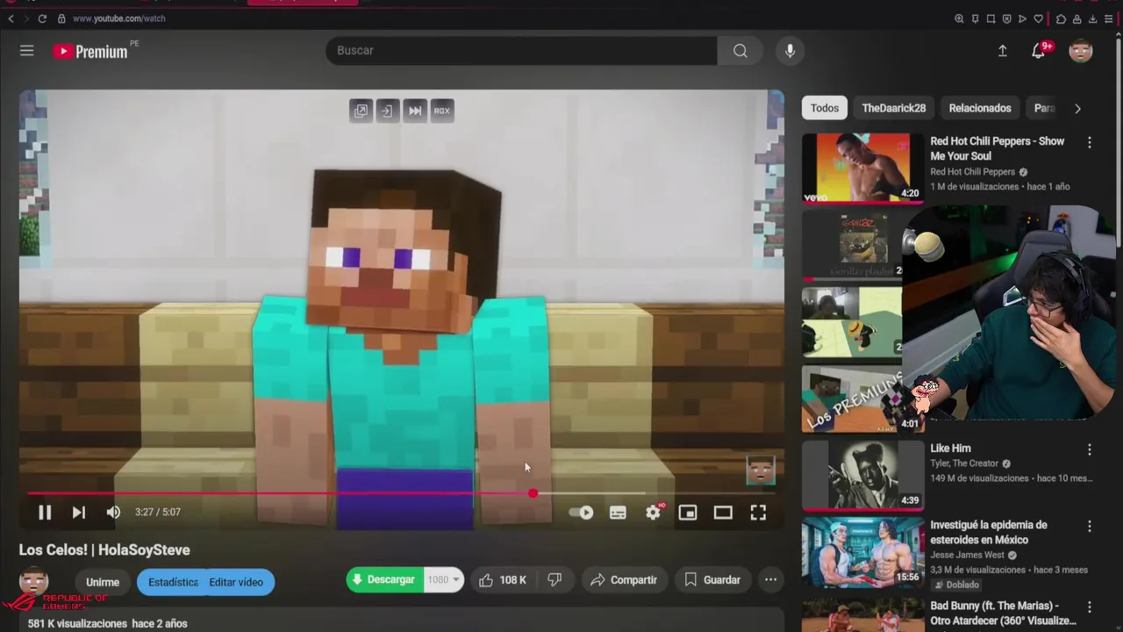Start voice search with microphone icon
This screenshot has height=632, width=1123.
click(790, 51)
